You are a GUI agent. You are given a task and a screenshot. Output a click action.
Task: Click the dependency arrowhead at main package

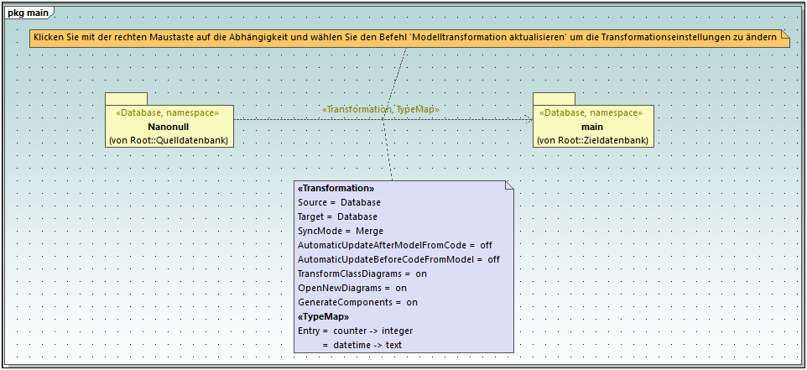coord(528,119)
